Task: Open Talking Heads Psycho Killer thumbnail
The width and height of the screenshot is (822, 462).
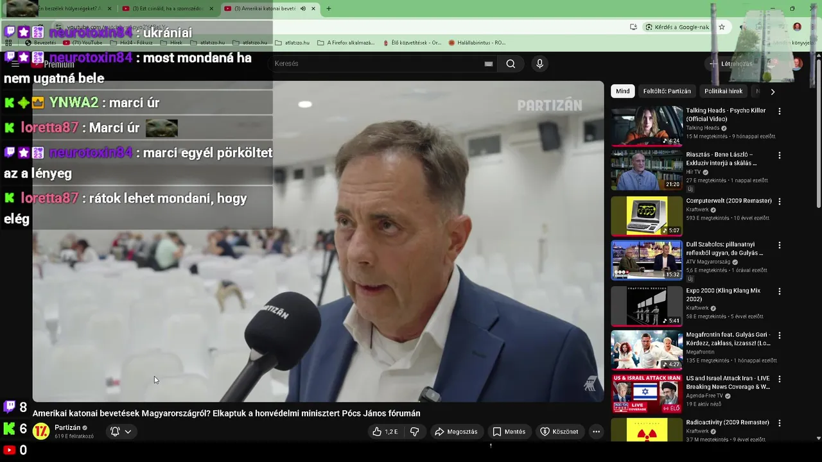Action: (x=647, y=126)
